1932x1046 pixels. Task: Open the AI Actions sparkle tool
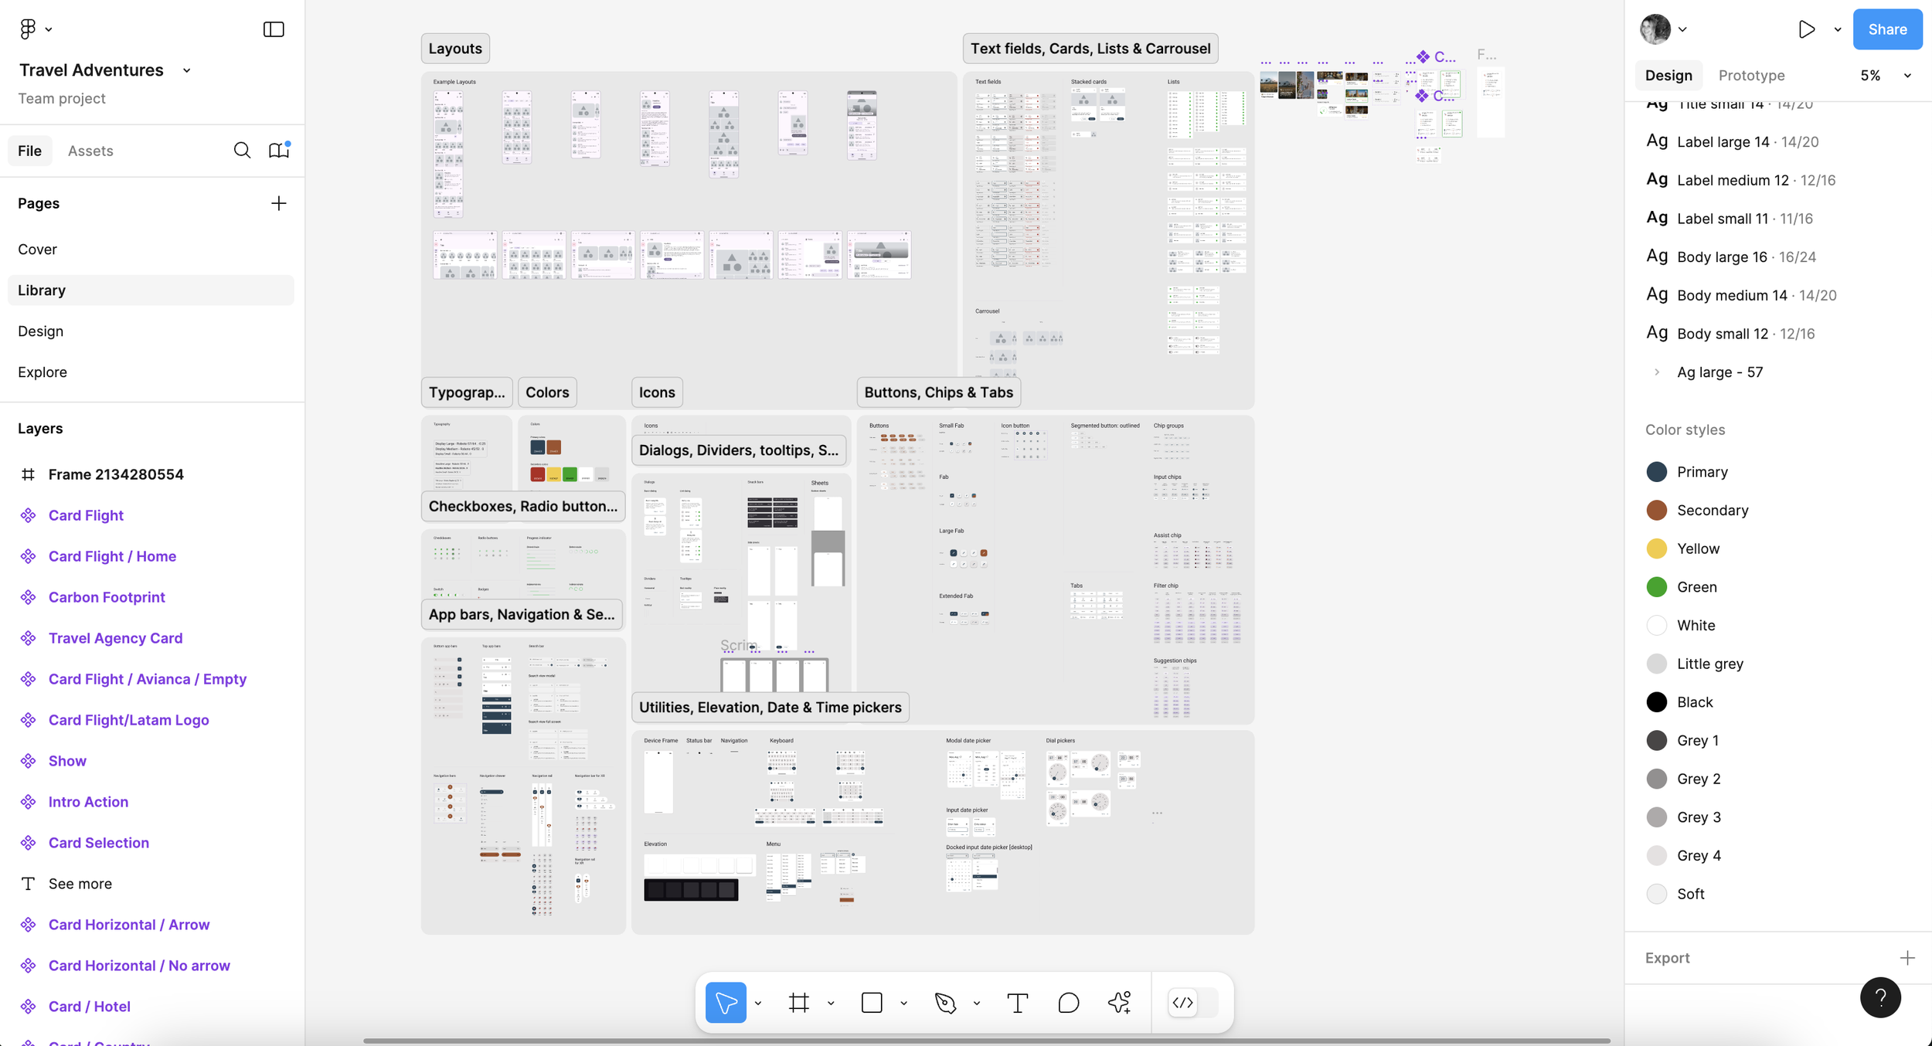pyautogui.click(x=1119, y=1003)
